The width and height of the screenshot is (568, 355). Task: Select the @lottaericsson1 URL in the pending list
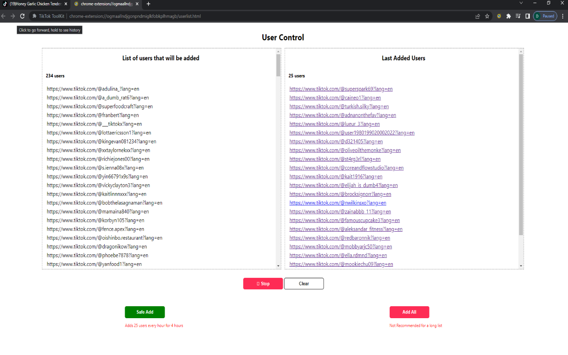[x=99, y=133]
